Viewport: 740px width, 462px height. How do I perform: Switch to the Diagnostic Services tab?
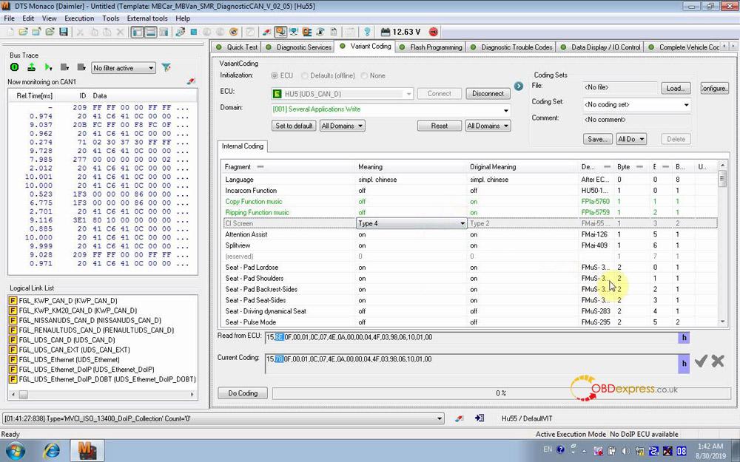point(298,47)
